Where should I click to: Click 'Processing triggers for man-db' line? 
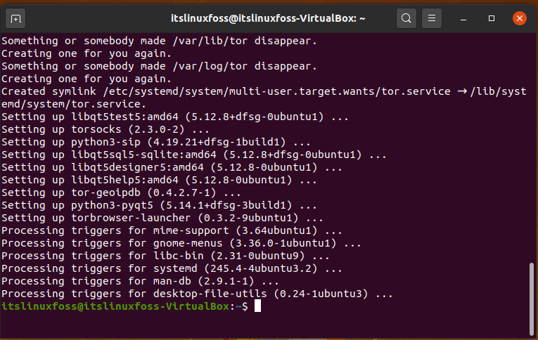point(140,282)
